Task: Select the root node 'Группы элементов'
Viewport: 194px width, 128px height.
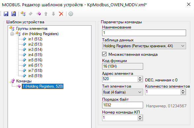Action: point(32,29)
